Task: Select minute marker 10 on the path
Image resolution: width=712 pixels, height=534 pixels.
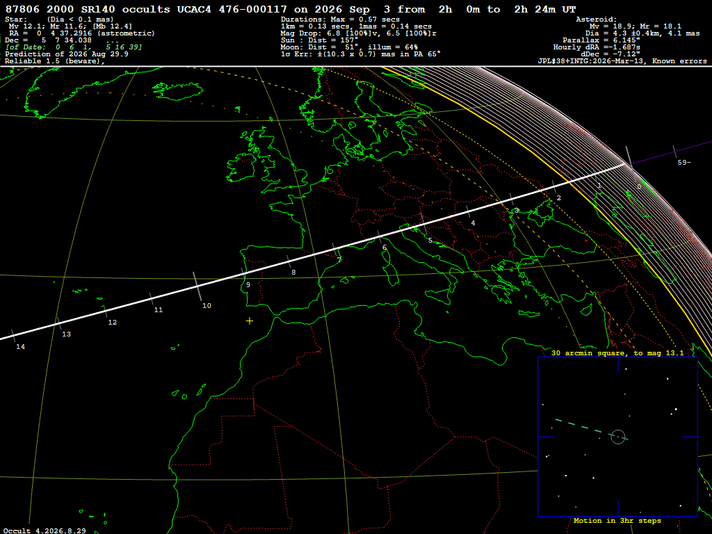Action: 207,306
